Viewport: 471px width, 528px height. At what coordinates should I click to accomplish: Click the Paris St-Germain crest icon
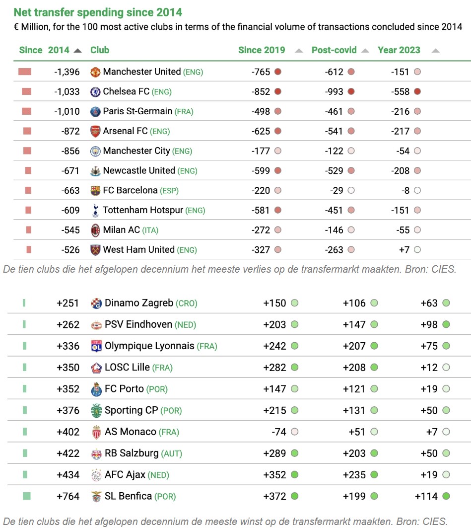click(x=95, y=111)
